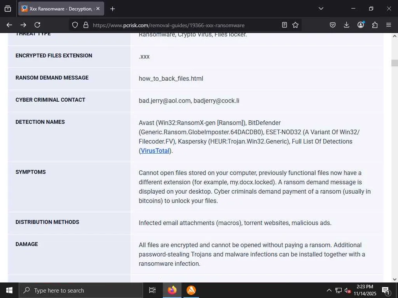Click the taskbar search box
Screen dimensions: 398x298
[81, 290]
